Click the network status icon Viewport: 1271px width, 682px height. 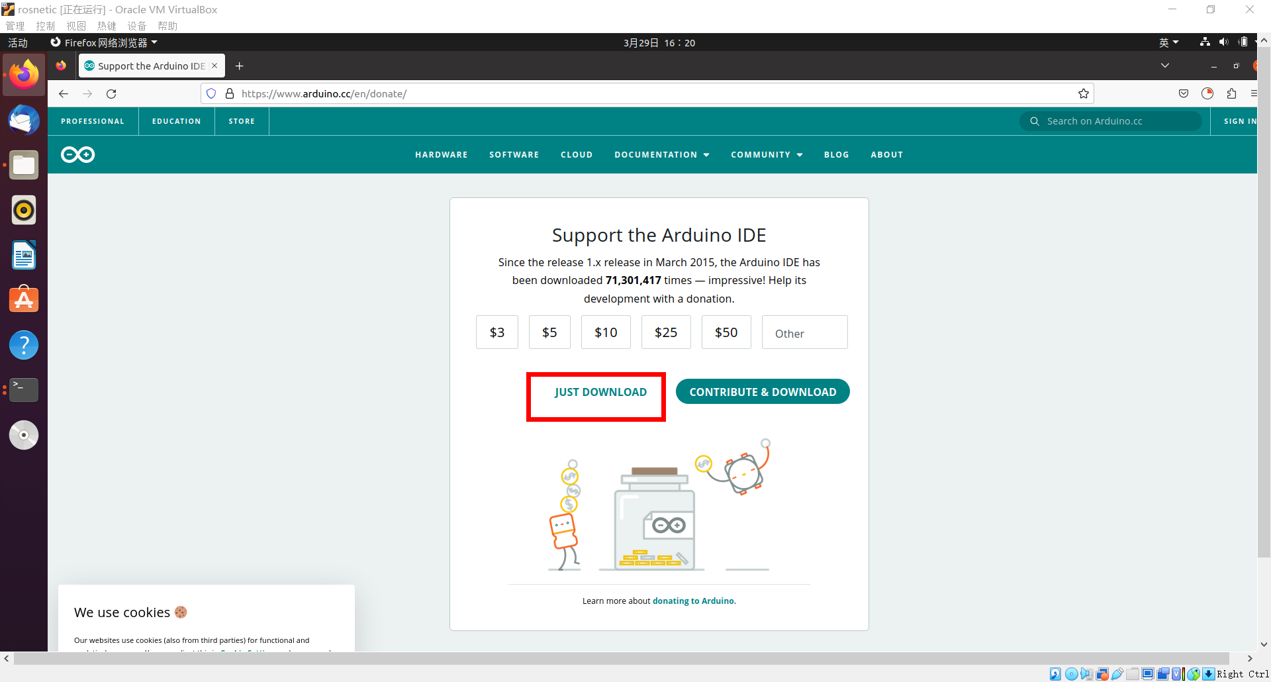click(x=1205, y=42)
